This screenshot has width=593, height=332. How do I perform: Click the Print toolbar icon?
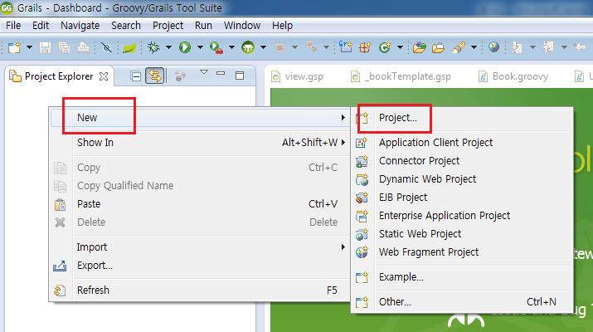(83, 47)
